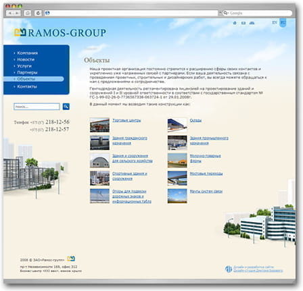Select the highlighted Объекты menu item

[x=34, y=79]
